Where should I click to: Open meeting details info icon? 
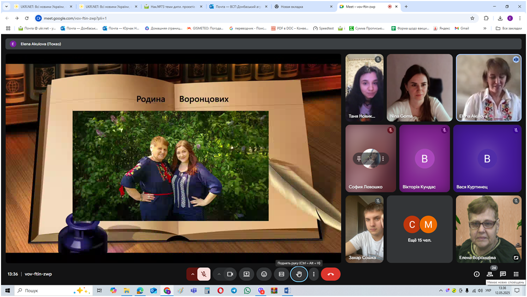tap(477, 274)
